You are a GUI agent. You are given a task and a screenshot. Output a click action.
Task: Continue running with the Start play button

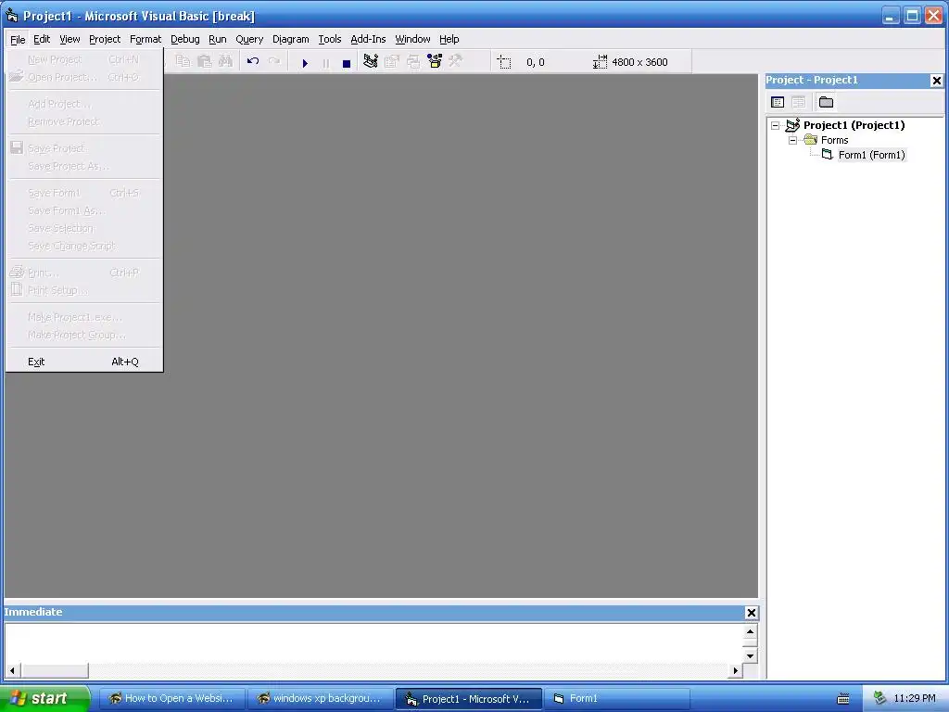[x=305, y=62]
